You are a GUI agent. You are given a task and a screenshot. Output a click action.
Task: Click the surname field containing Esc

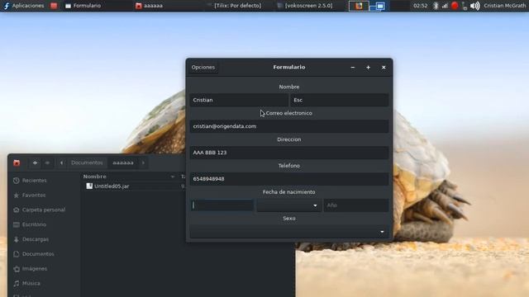(340, 100)
